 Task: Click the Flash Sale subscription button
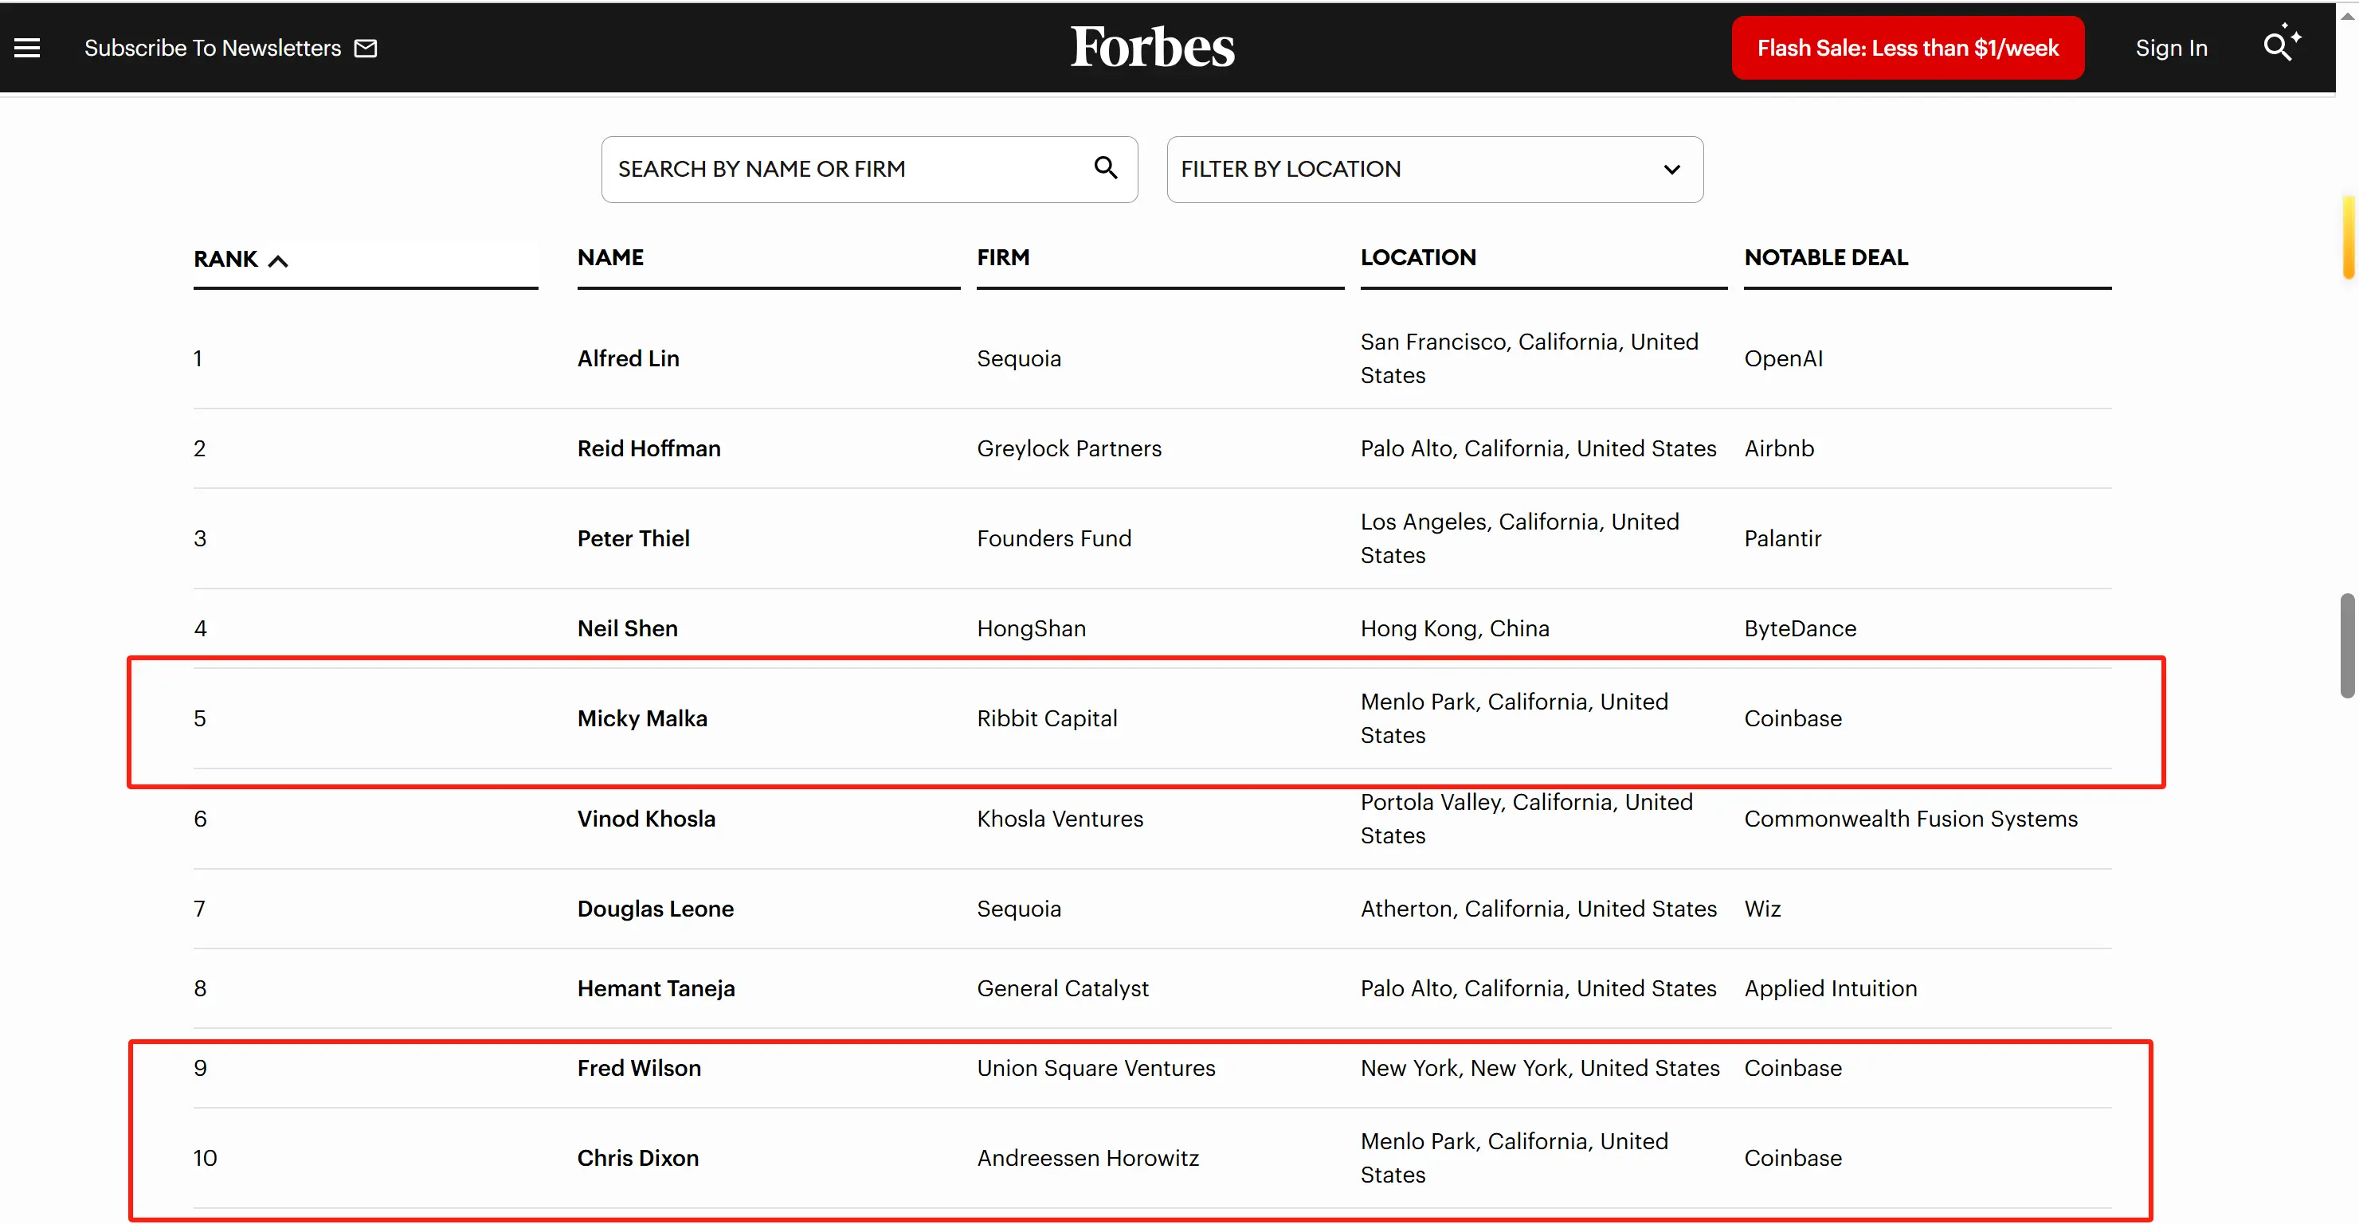[1907, 48]
